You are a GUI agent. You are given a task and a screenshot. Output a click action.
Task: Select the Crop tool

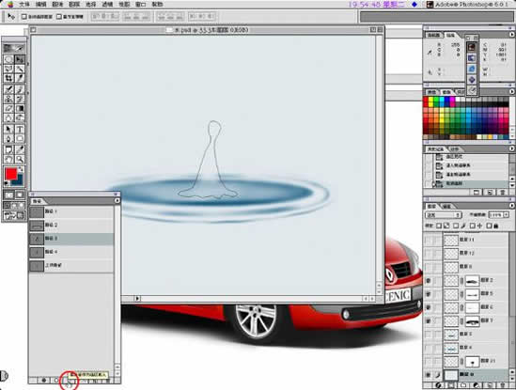pyautogui.click(x=8, y=78)
